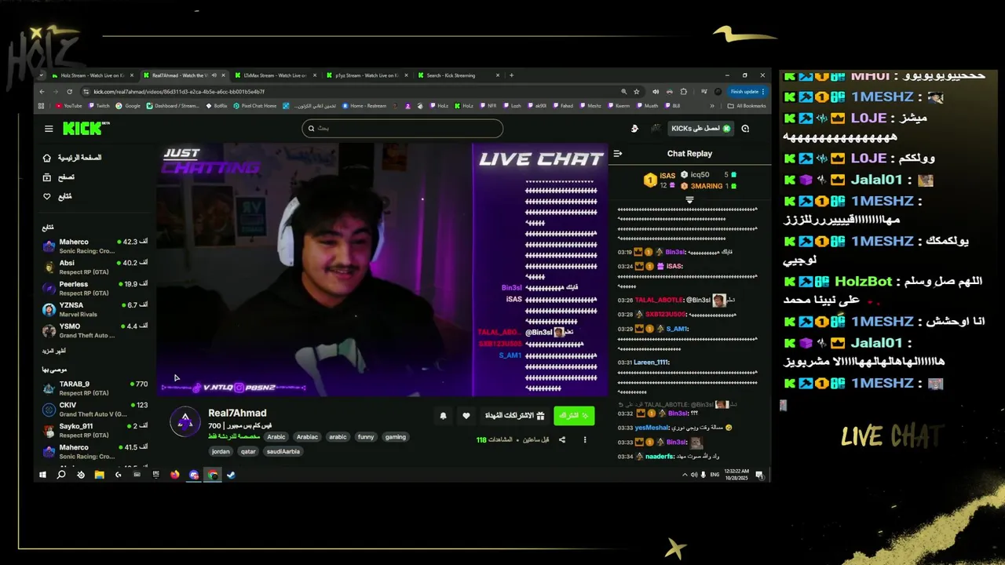The image size is (1005, 565).
Task: Show hidden system tray icons
Action: pos(685,475)
